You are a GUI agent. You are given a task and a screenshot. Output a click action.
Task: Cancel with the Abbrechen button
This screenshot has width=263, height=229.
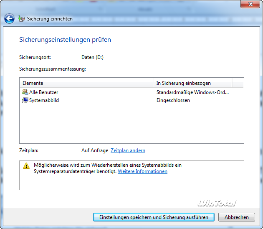237,217
